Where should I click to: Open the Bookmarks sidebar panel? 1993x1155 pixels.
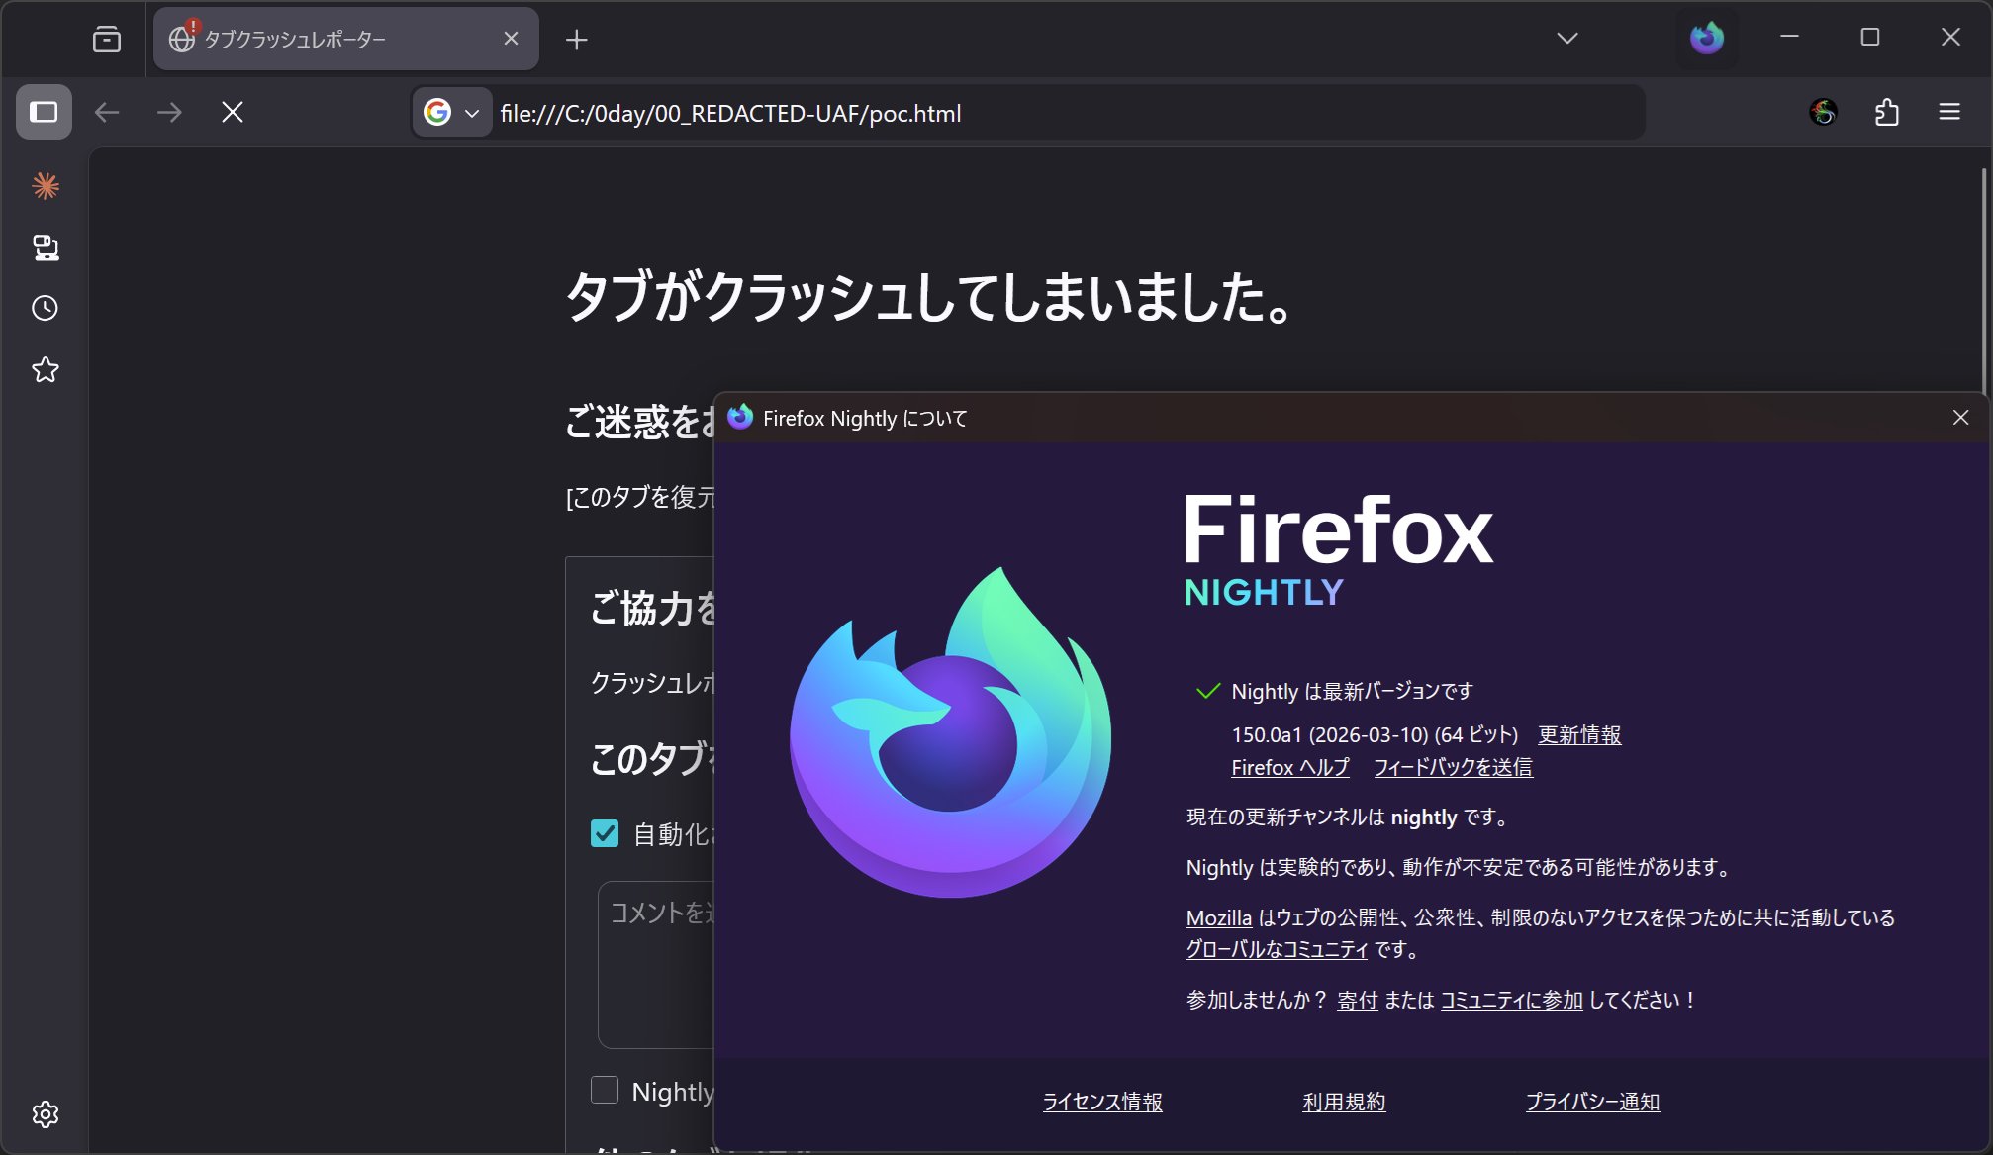[46, 370]
